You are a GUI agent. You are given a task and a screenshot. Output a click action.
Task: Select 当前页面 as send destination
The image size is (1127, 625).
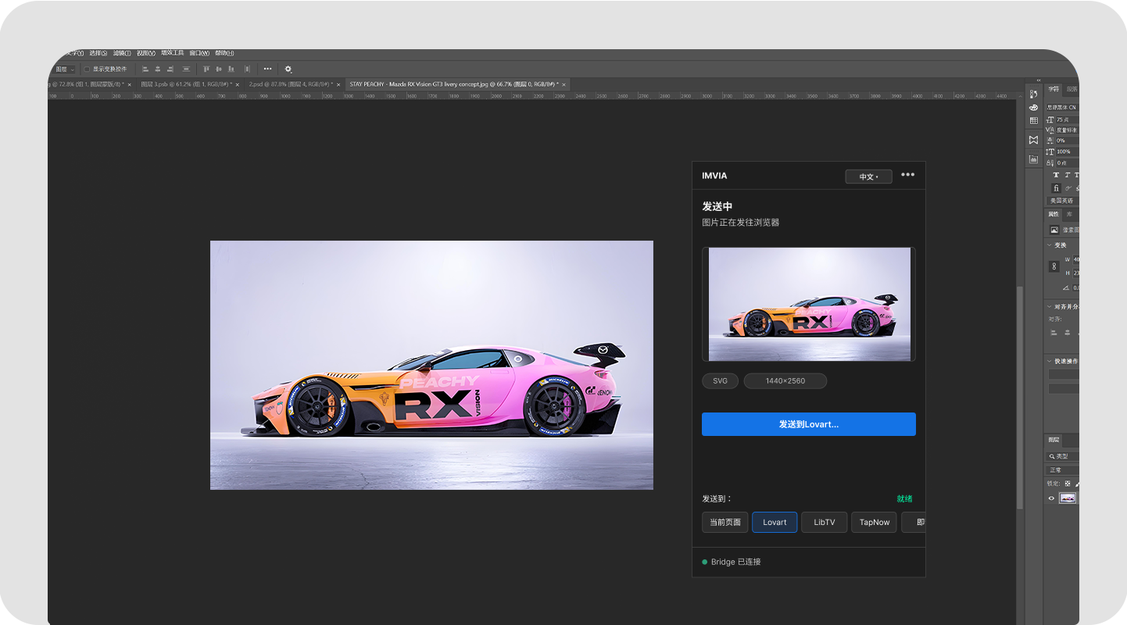pos(725,523)
